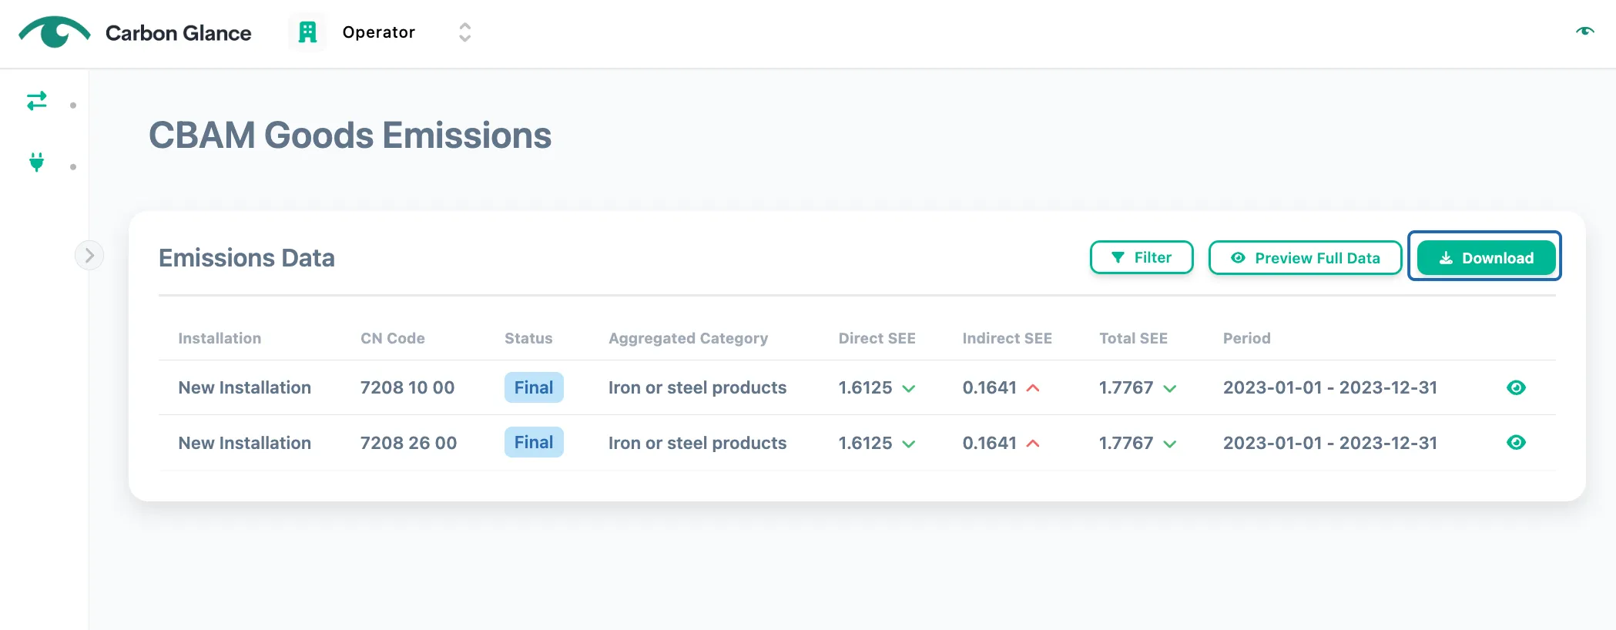Select the CN Code cell 7208 10 00
The image size is (1616, 630).
coord(407,387)
